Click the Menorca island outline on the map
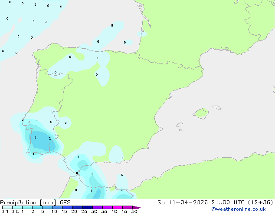 click(x=216, y=107)
